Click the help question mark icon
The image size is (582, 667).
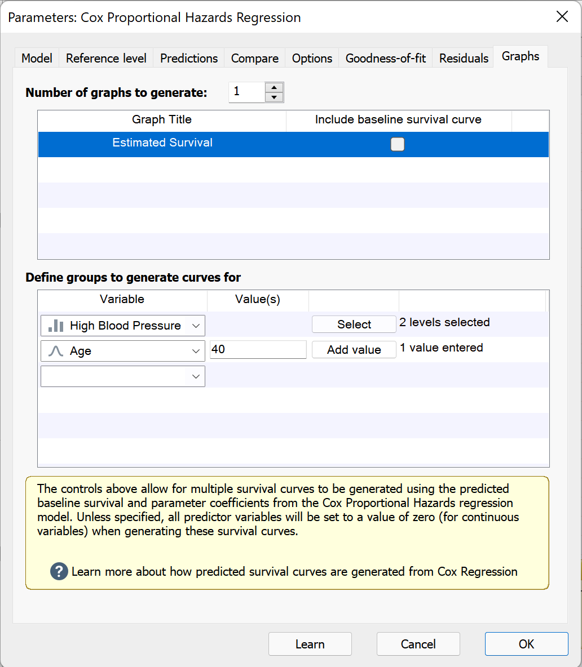(59, 571)
